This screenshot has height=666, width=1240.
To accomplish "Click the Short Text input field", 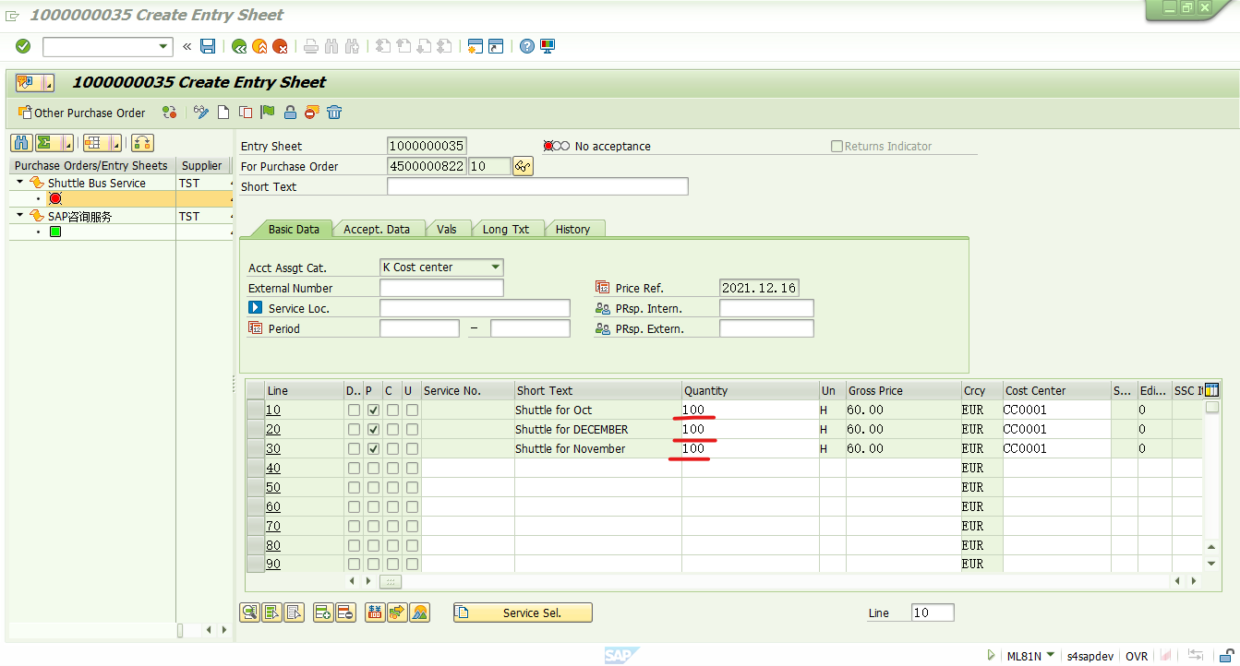I will point(537,186).
